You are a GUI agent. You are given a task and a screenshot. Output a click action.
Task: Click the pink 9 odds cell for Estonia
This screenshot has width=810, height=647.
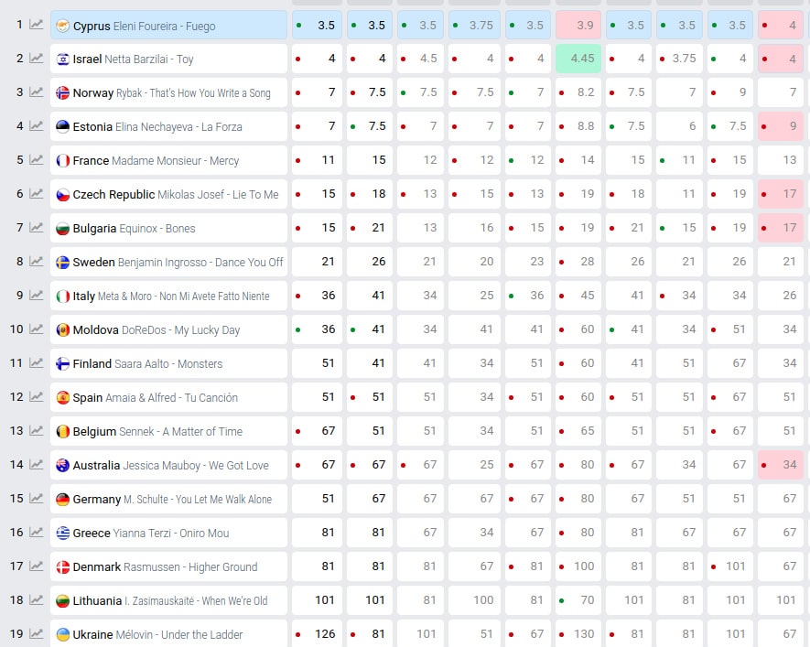coord(781,126)
